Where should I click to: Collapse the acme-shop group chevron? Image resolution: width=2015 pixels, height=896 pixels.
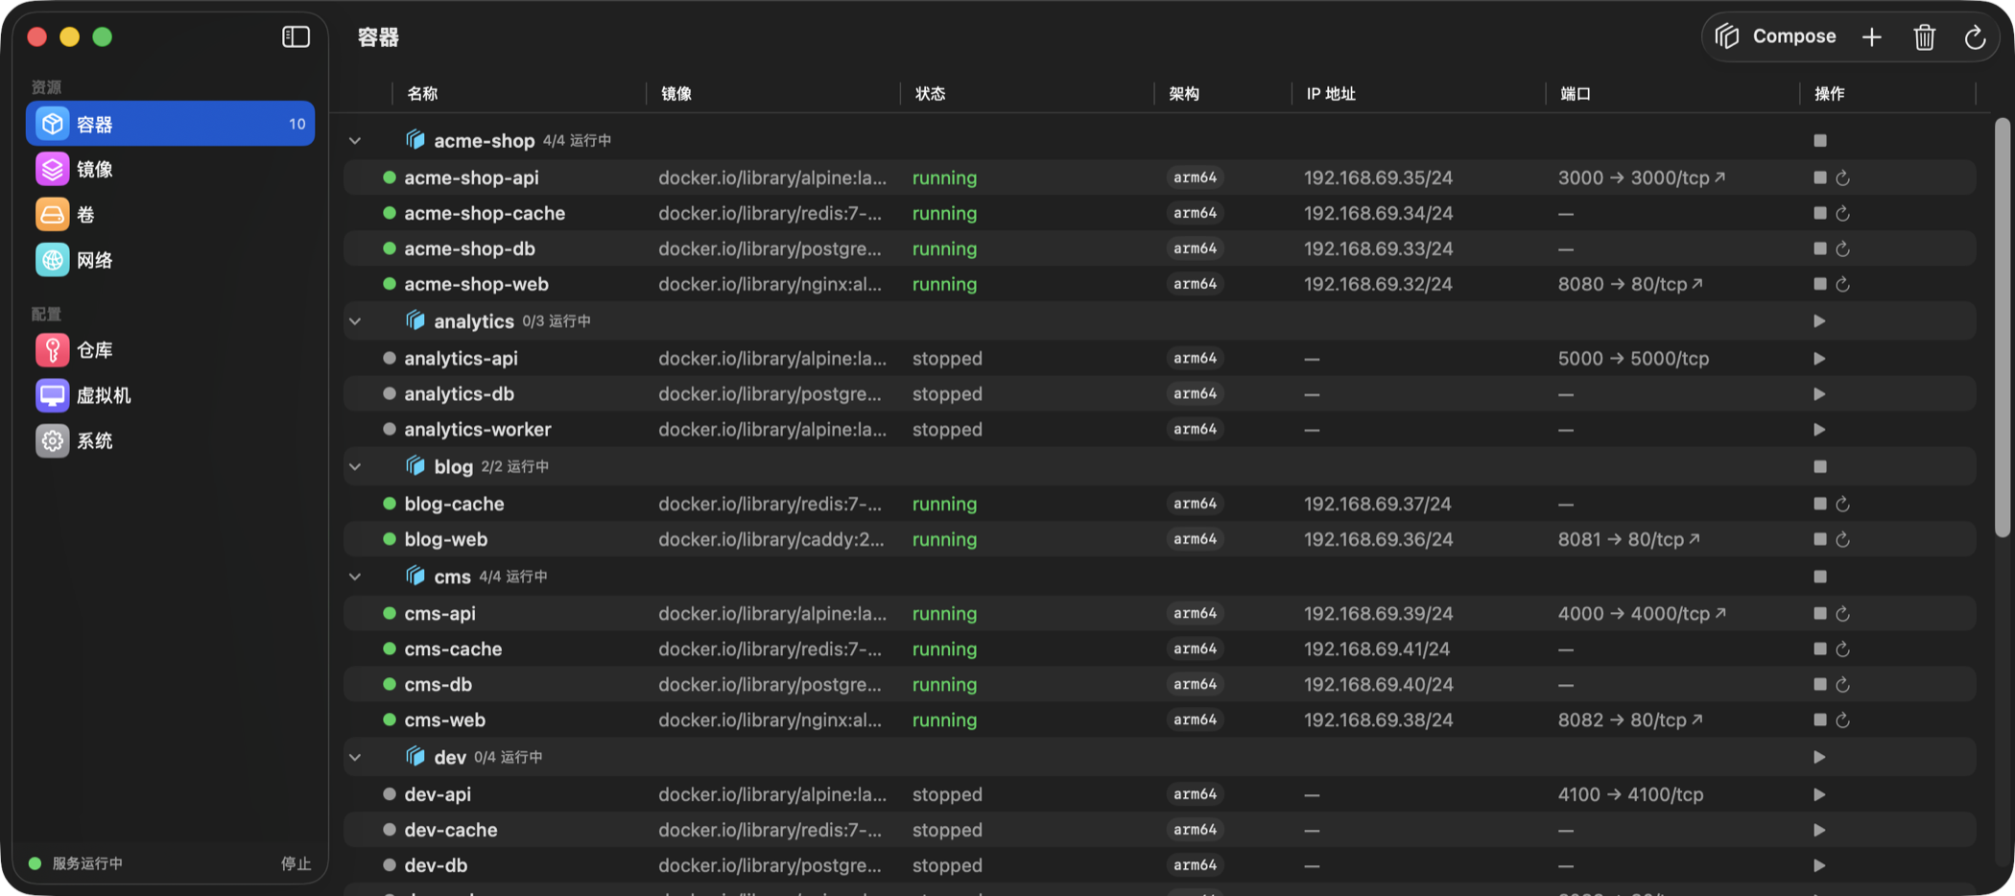[x=355, y=141]
